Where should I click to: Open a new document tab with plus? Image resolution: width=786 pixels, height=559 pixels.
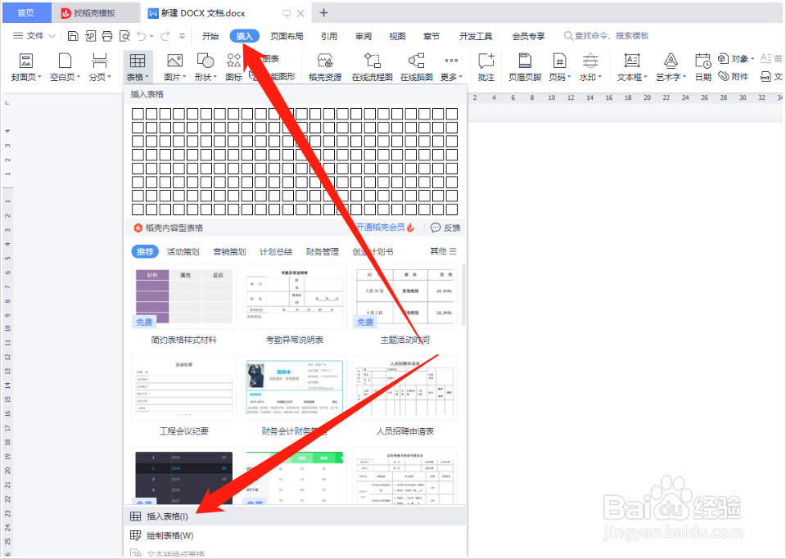click(x=324, y=13)
